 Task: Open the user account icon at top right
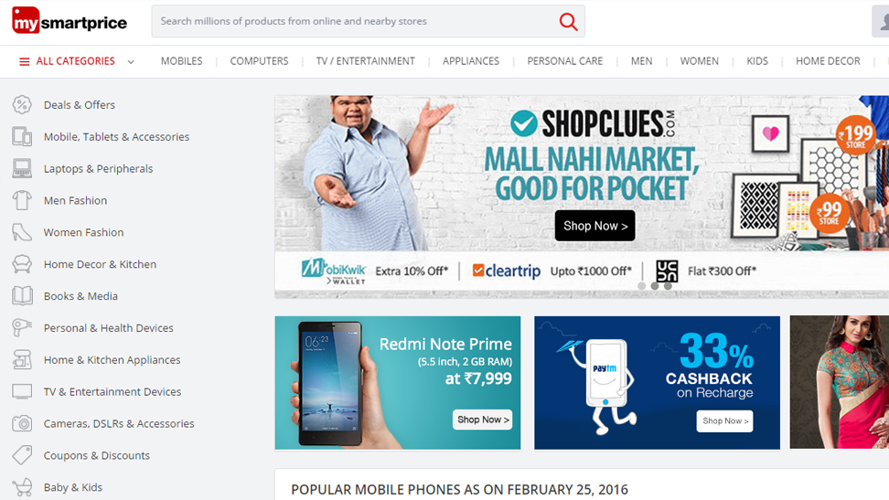tap(881, 22)
